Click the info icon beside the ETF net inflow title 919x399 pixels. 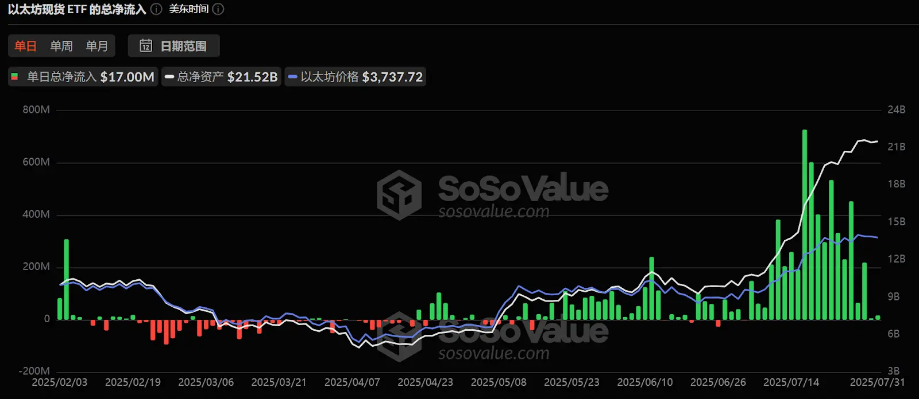click(156, 10)
